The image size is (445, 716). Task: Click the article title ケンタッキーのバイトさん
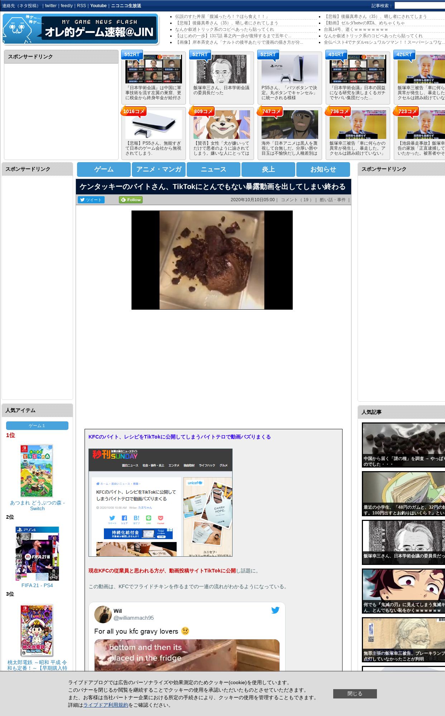212,187
